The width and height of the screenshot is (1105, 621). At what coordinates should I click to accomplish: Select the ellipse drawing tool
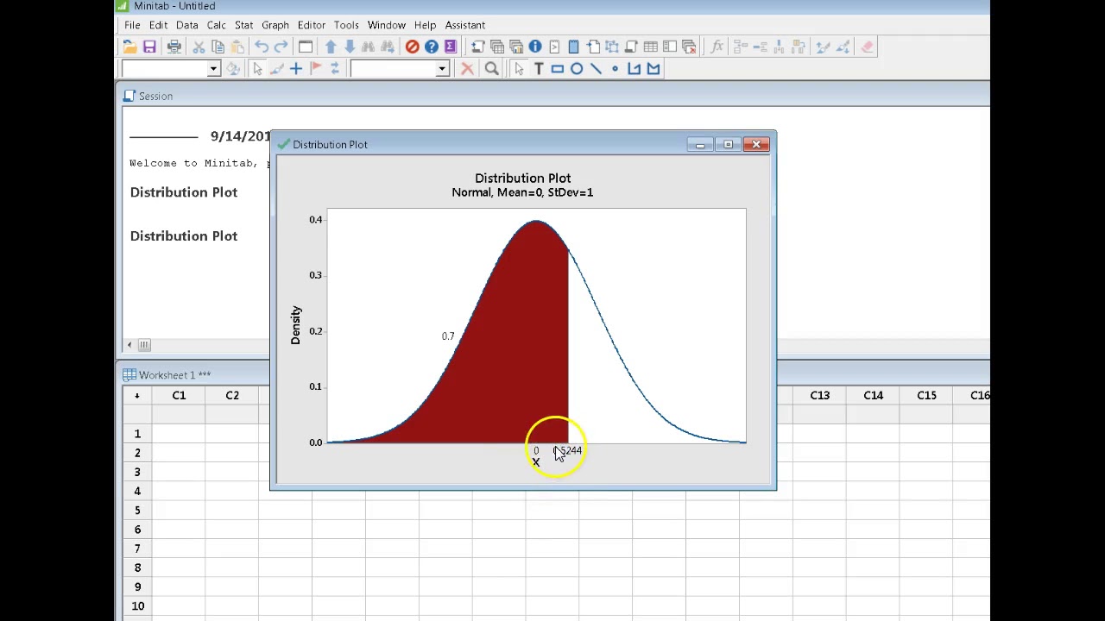[x=577, y=69]
